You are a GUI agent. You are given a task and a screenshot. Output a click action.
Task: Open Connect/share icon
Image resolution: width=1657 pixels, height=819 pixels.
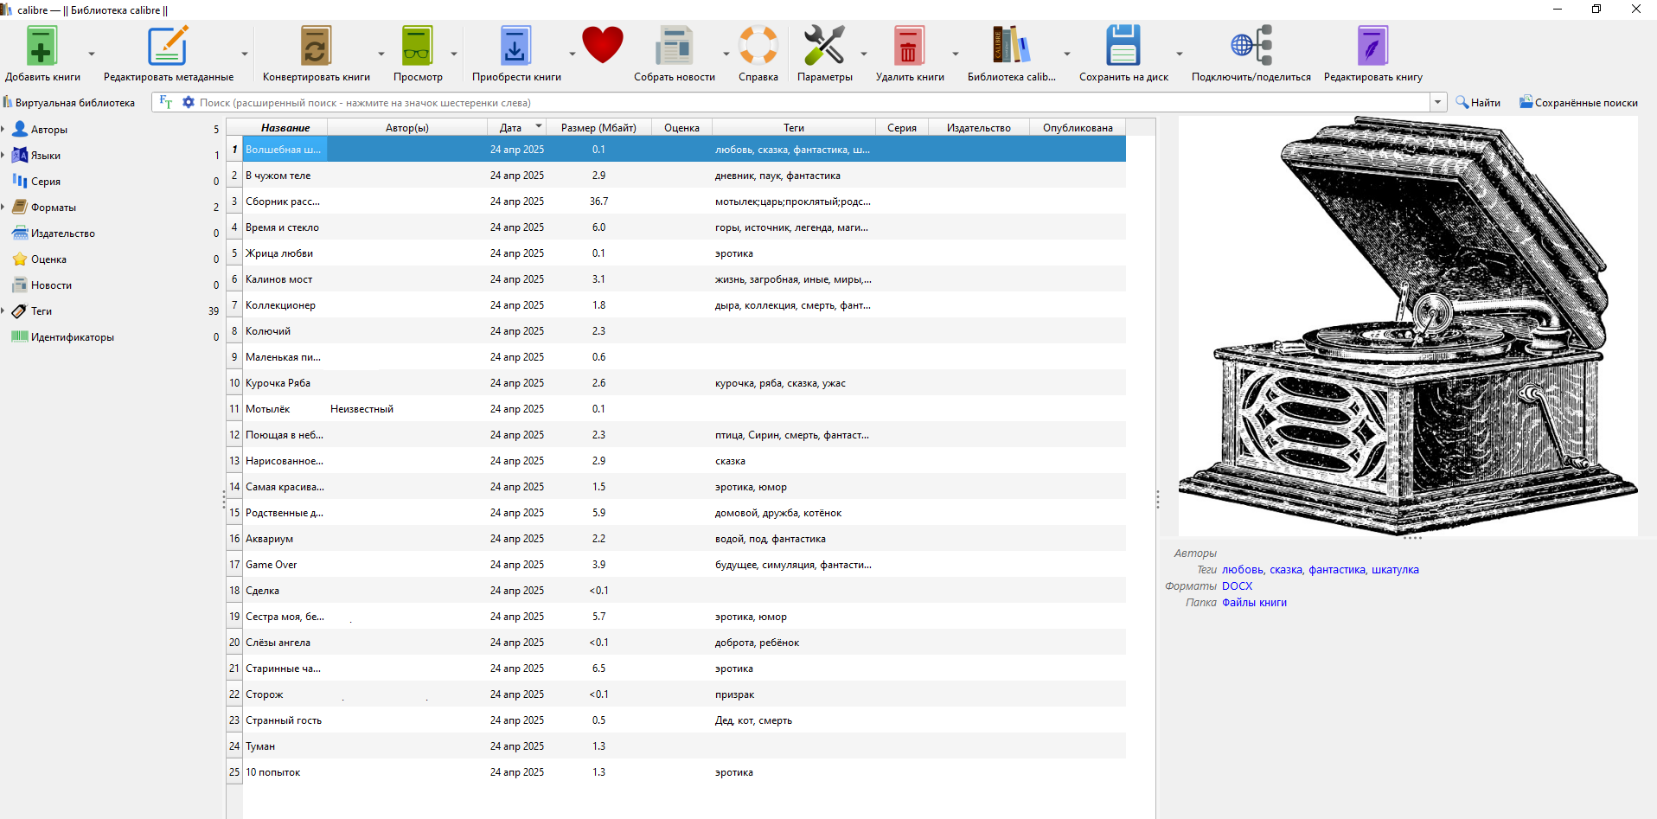1251,46
